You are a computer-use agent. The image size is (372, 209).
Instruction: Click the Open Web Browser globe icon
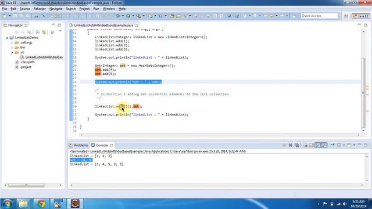point(229,16)
